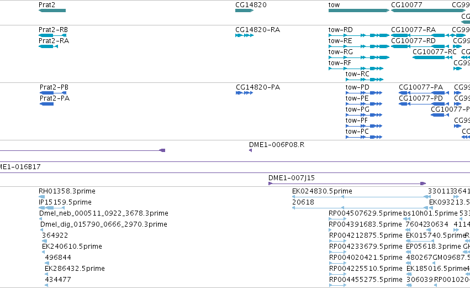Select protein Prat2-PA

pyautogui.click(x=47, y=104)
